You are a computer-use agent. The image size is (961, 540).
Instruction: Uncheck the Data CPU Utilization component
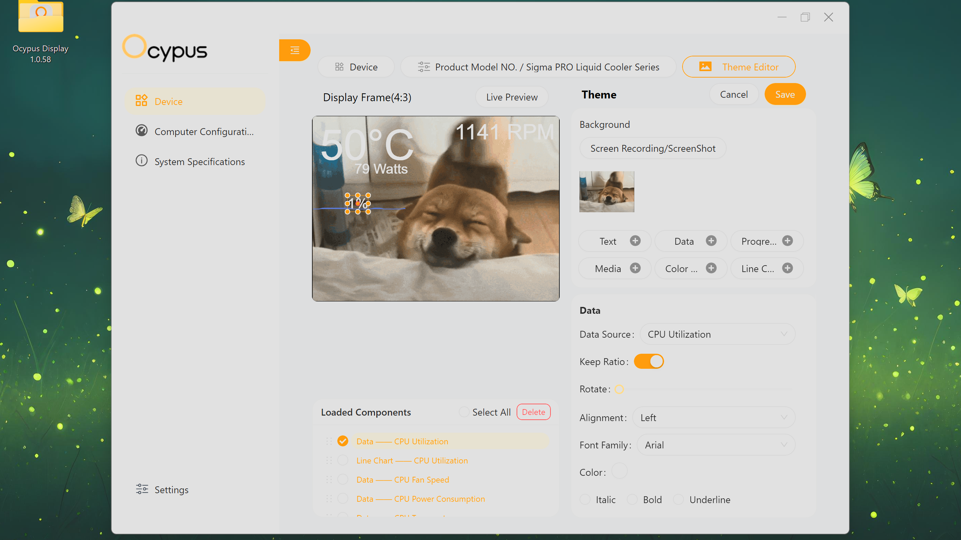tap(342, 441)
